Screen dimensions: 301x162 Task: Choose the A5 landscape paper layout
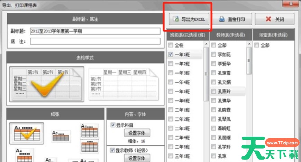pos(61,136)
